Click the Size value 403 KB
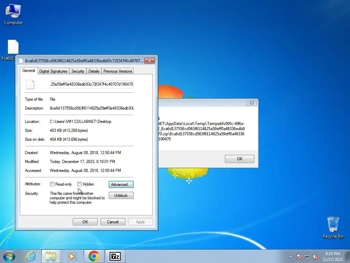Viewport: 350px width, 263px height. click(x=69, y=130)
